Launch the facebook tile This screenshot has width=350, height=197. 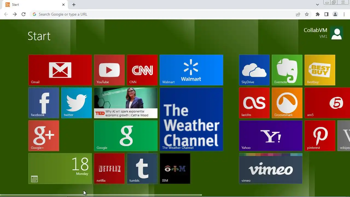pyautogui.click(x=44, y=103)
